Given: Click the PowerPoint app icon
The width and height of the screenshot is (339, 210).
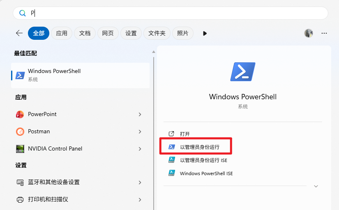Looking at the screenshot, I should tap(20, 114).
